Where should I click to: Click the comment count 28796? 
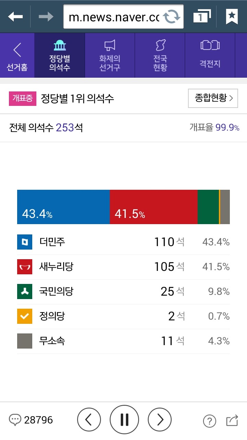29,419
